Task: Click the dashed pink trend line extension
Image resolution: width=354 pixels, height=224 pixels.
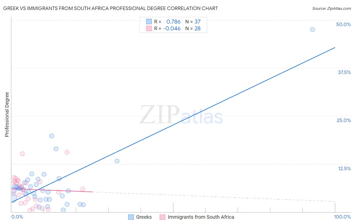Action: pyautogui.click(x=214, y=197)
